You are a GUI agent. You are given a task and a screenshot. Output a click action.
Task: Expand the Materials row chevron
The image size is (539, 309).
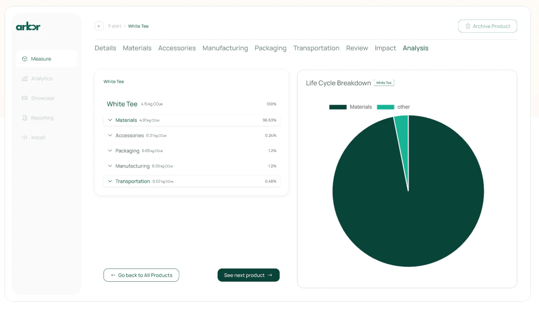point(110,120)
